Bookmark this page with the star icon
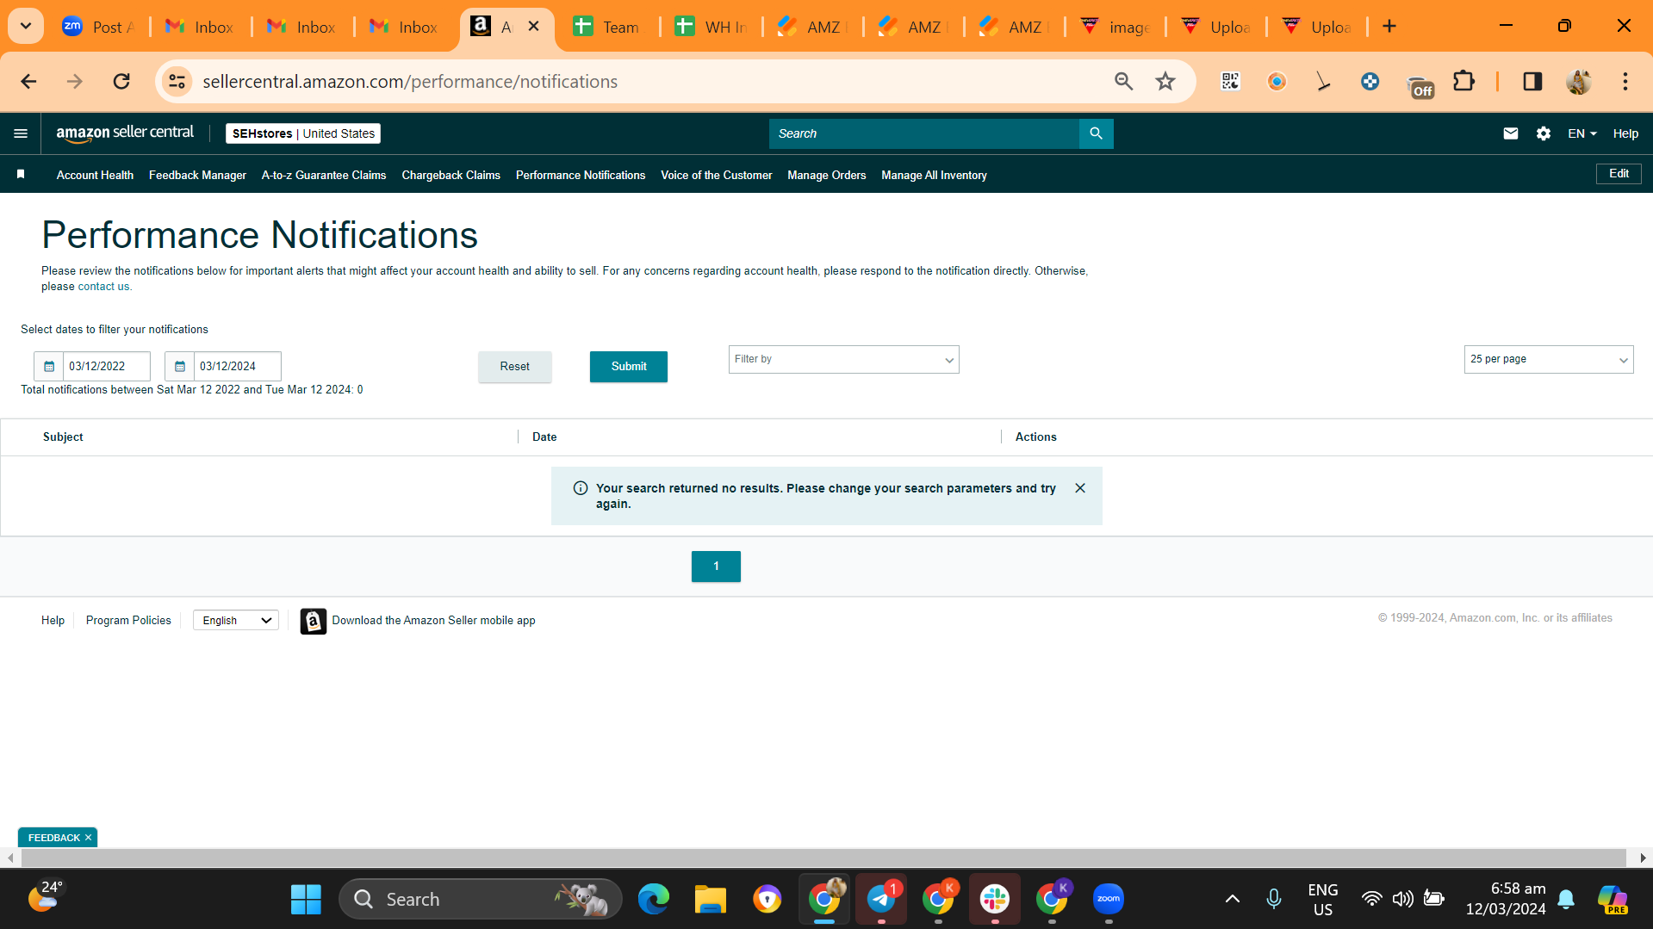This screenshot has width=1653, height=929. pos(1165,82)
